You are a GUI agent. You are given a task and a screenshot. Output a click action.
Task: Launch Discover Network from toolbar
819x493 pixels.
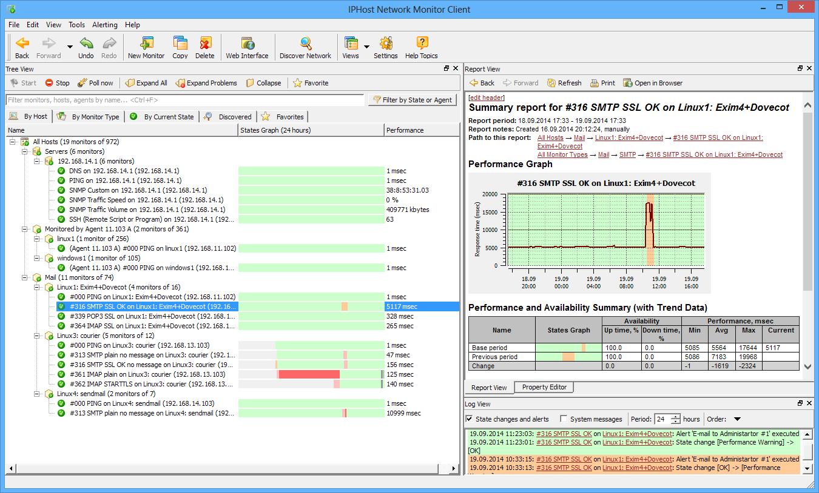pos(305,47)
